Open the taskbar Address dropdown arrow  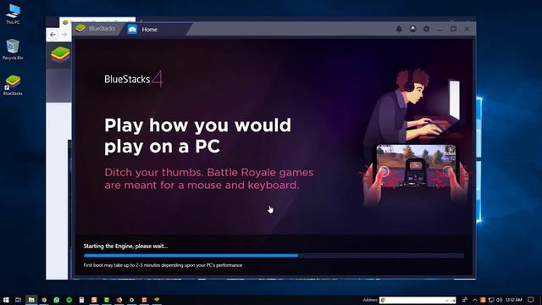[x=447, y=300]
